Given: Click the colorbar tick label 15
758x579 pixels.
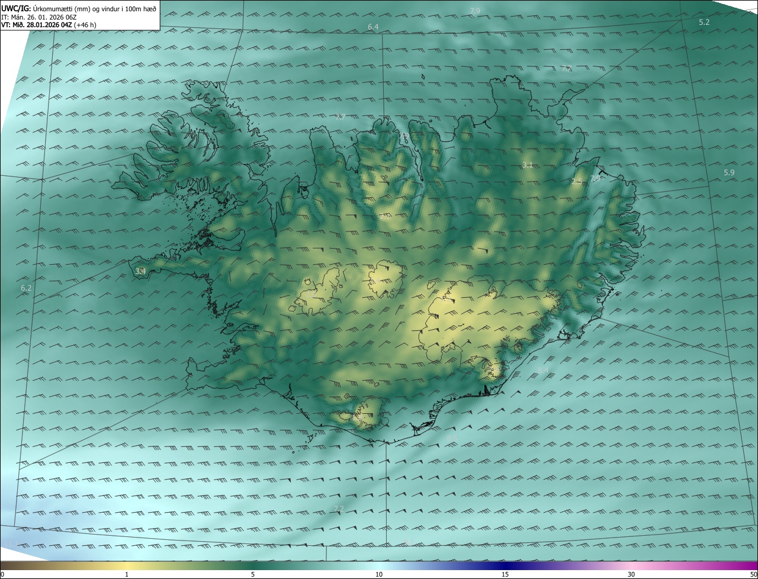Looking at the screenshot, I should click(505, 574).
